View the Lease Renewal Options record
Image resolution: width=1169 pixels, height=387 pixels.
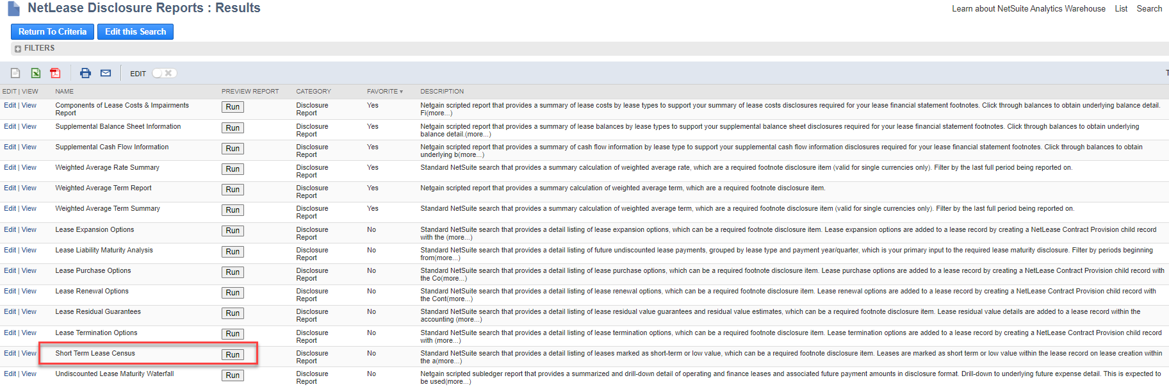[29, 291]
